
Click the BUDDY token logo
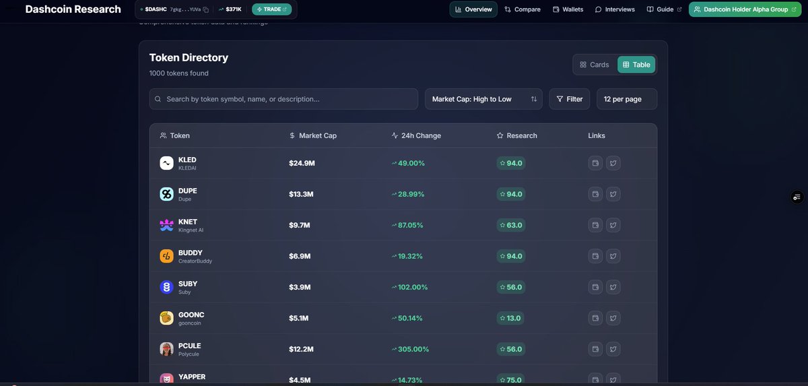(x=166, y=256)
